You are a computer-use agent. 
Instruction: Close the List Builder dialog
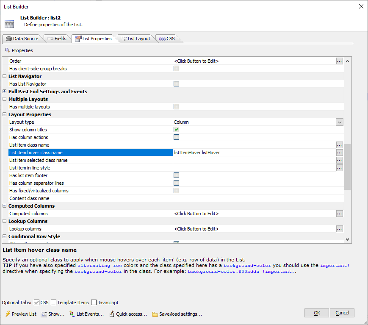(361, 7)
